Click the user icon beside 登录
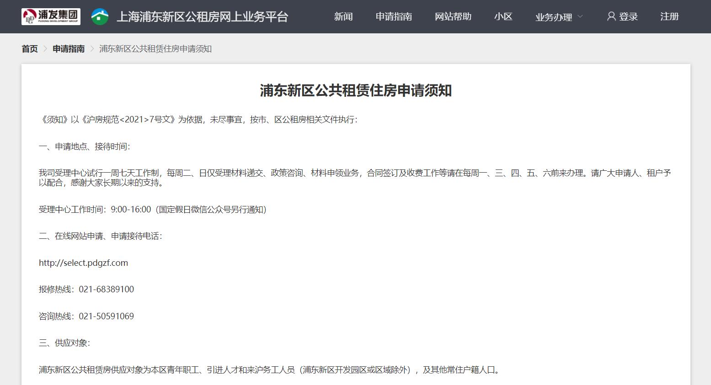Image resolution: width=711 pixels, height=385 pixels. click(x=611, y=16)
